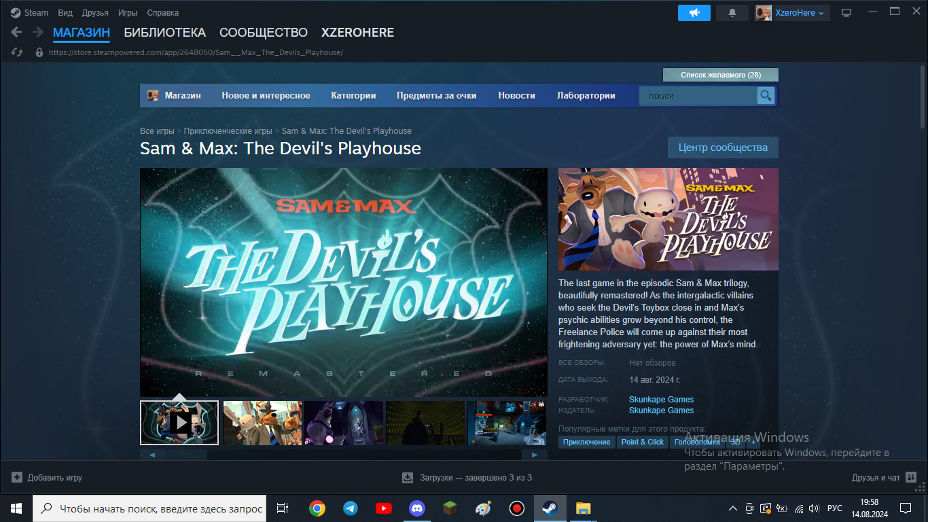The height and width of the screenshot is (522, 928).
Task: Open Minecraft block icon in taskbar
Action: [x=450, y=508]
